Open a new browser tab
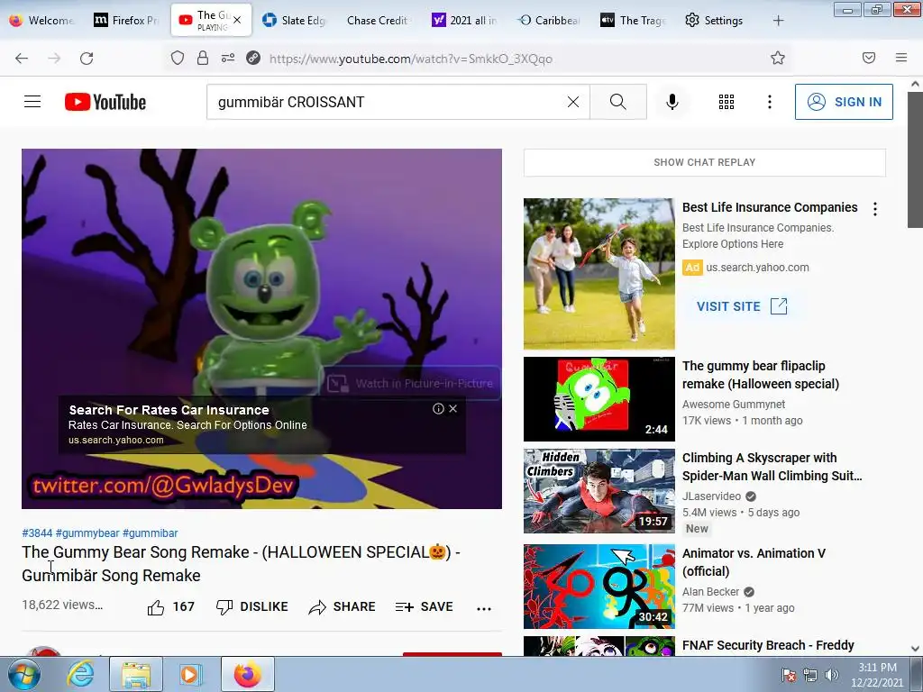 tap(778, 21)
